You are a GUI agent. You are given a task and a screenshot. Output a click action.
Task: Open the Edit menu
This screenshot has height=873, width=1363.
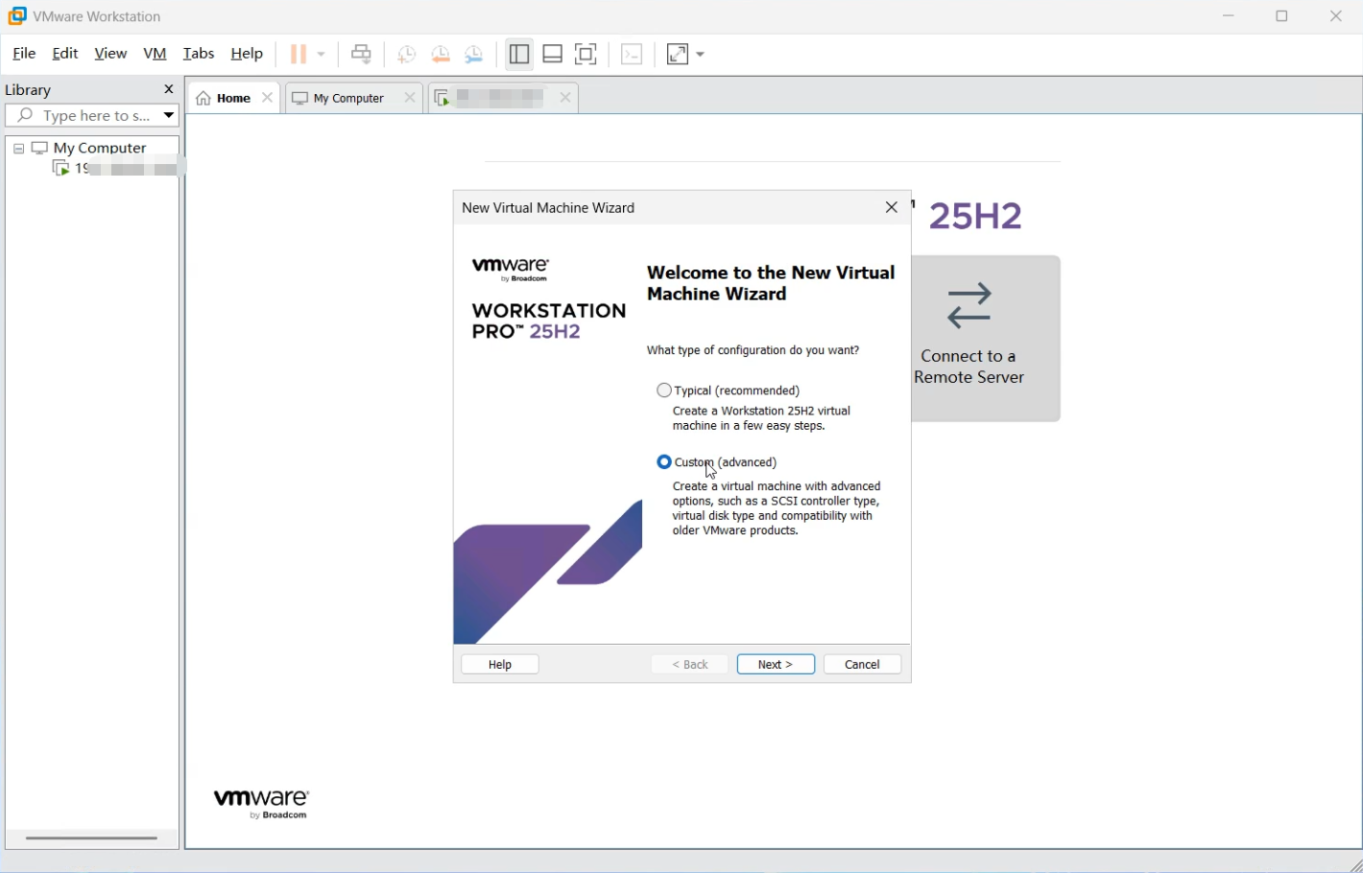(65, 54)
